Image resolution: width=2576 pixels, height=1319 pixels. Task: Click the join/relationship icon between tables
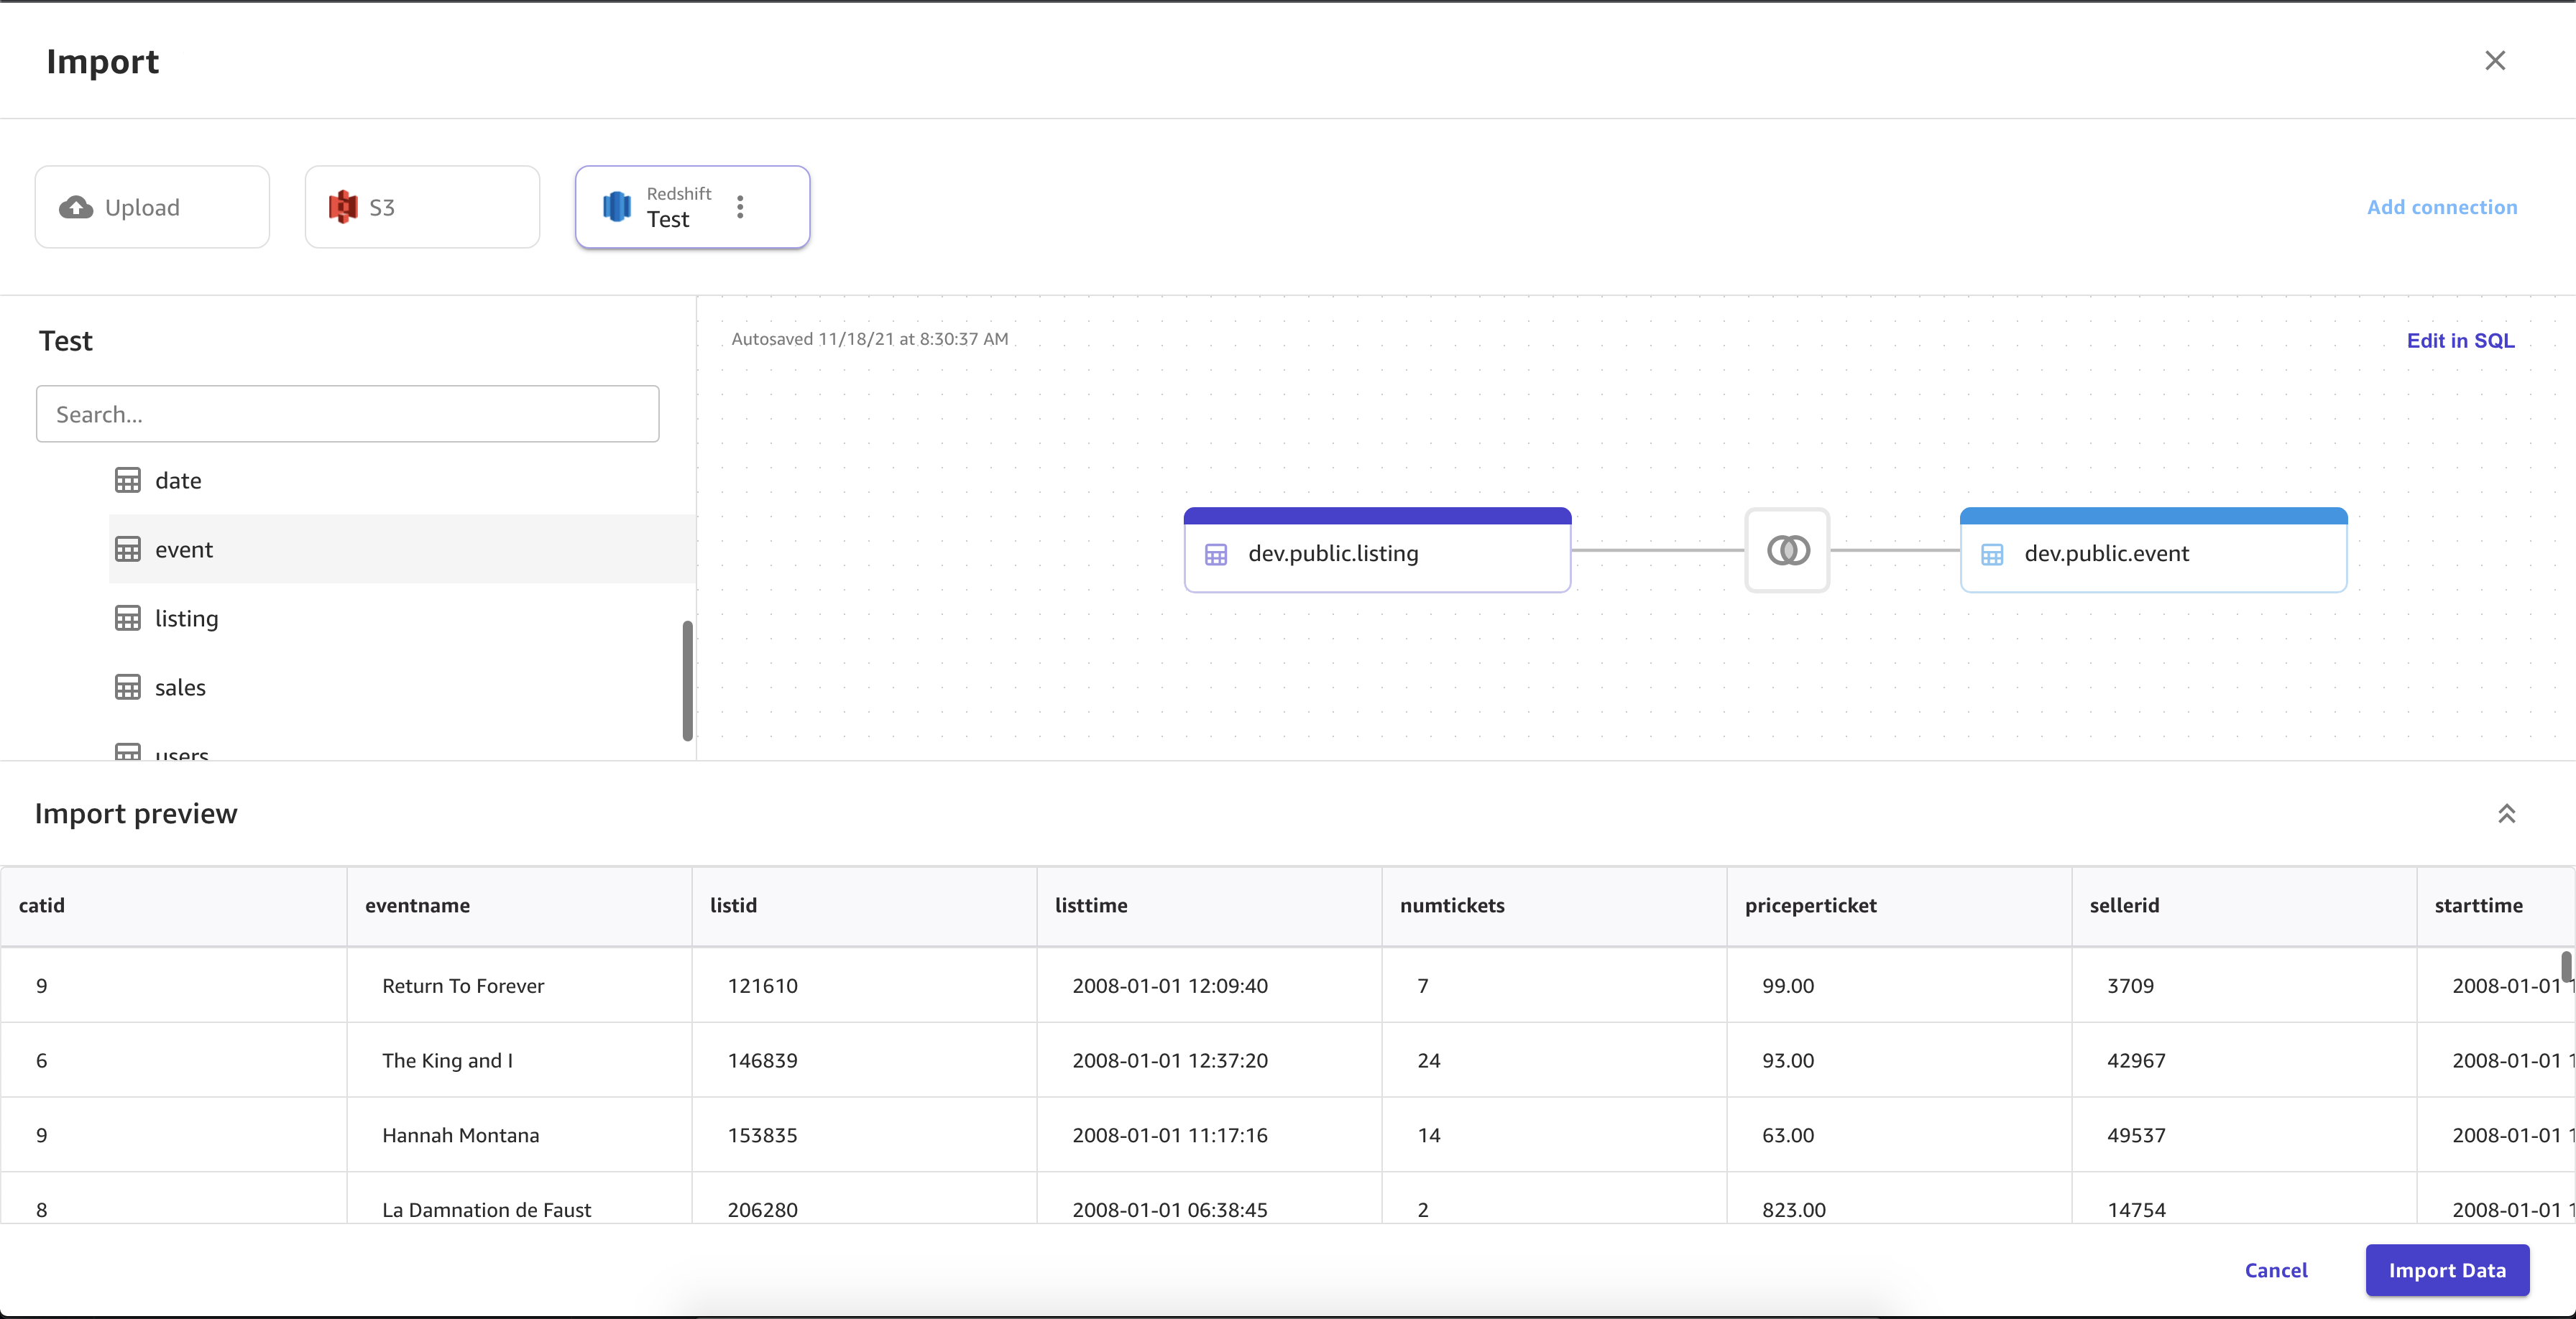1787,550
